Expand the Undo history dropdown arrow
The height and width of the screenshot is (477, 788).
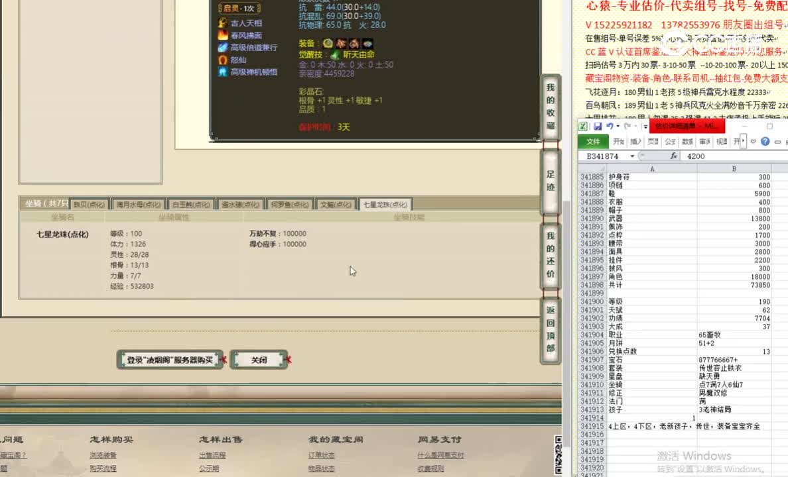point(618,126)
